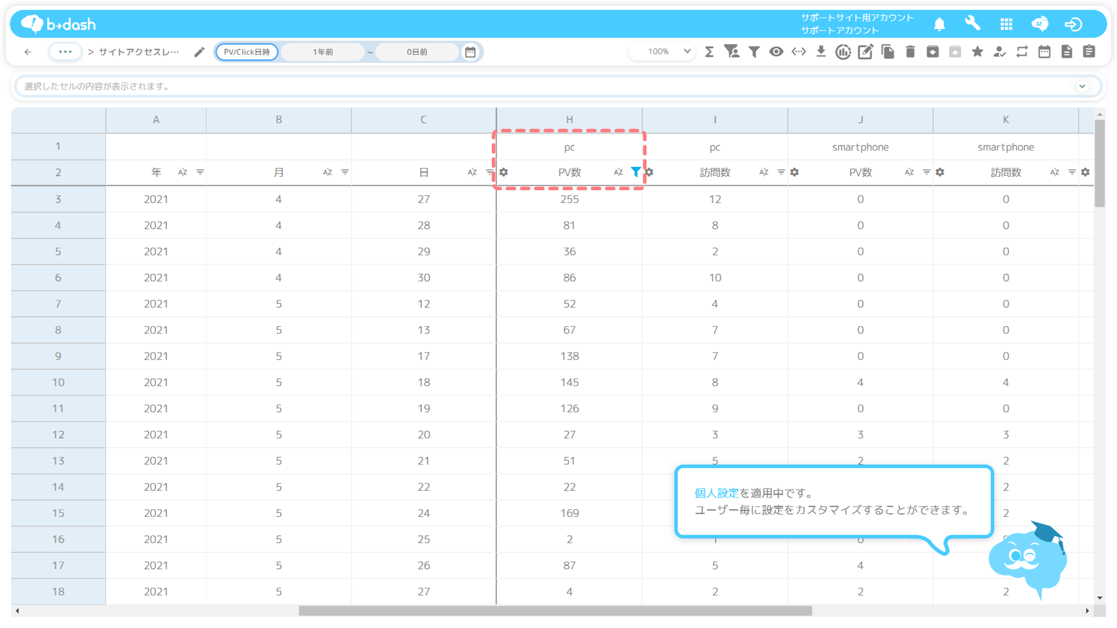Viewport: 1117px width, 628px height.
Task: Mark report as favorite star
Action: click(x=978, y=52)
